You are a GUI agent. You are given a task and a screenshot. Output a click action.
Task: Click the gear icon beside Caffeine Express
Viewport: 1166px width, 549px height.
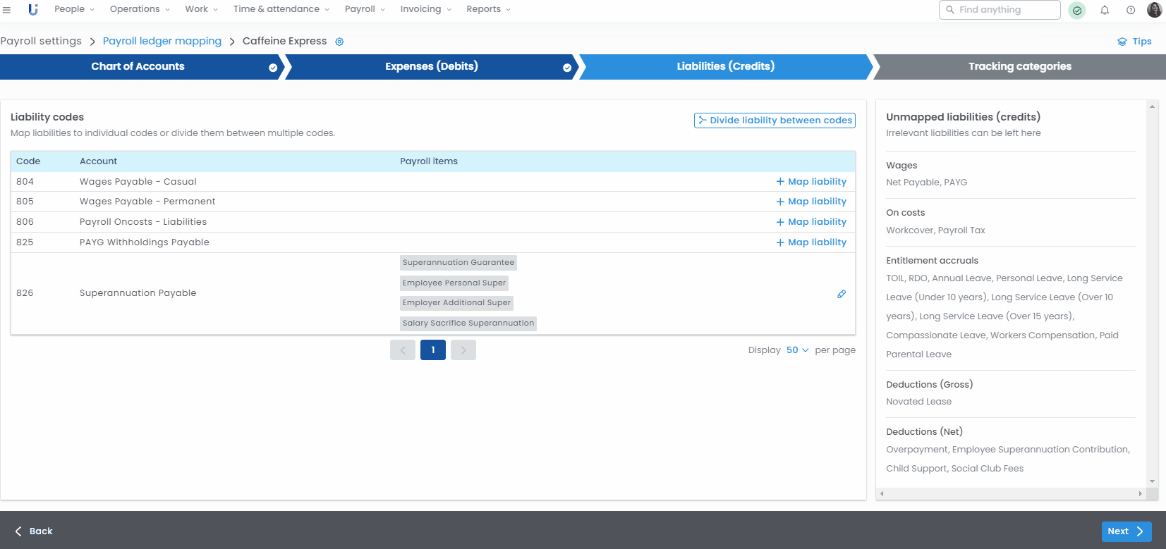pyautogui.click(x=339, y=42)
